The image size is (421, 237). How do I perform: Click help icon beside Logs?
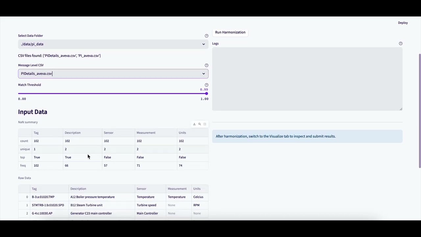point(401,43)
